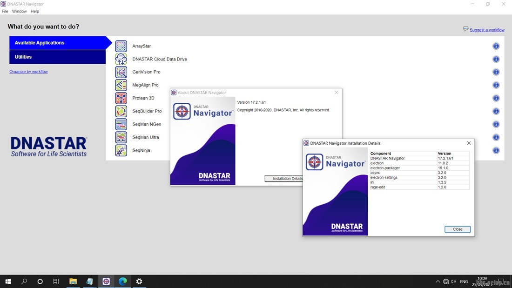
Task: Open the DNASTAR Cloud Data Drive icon
Action: click(x=121, y=59)
